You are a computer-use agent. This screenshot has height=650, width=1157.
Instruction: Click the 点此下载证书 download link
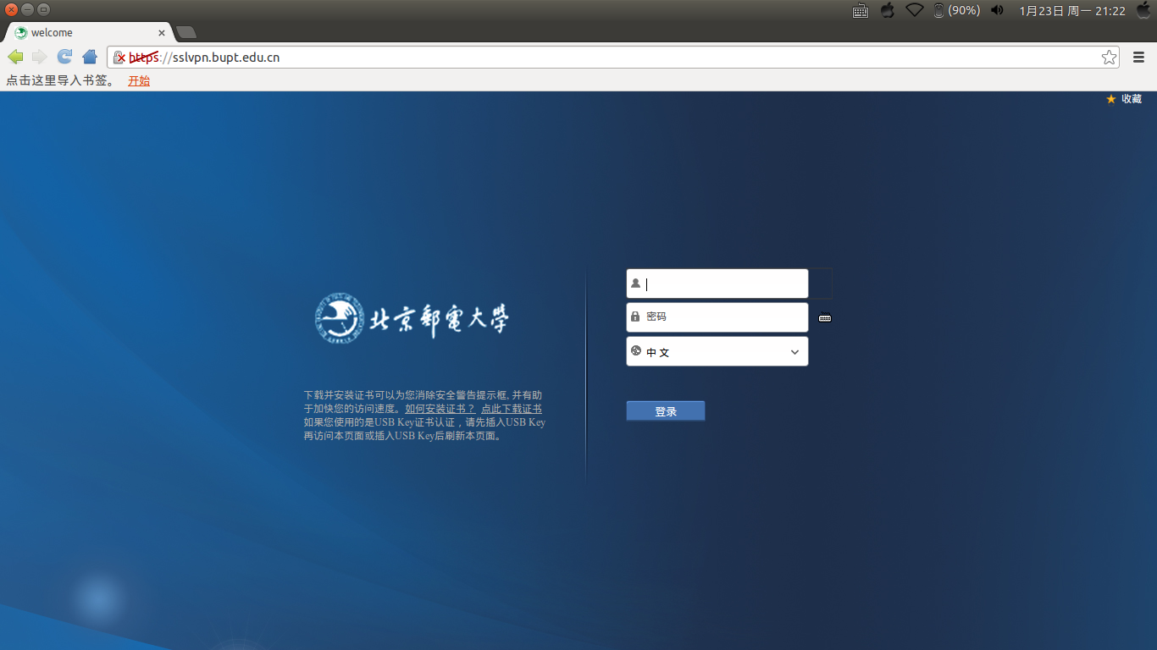pyautogui.click(x=512, y=409)
